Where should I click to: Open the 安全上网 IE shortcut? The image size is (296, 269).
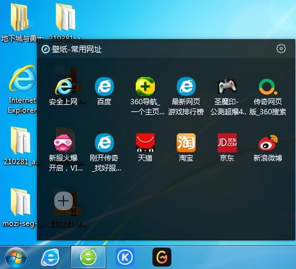[x=64, y=86]
